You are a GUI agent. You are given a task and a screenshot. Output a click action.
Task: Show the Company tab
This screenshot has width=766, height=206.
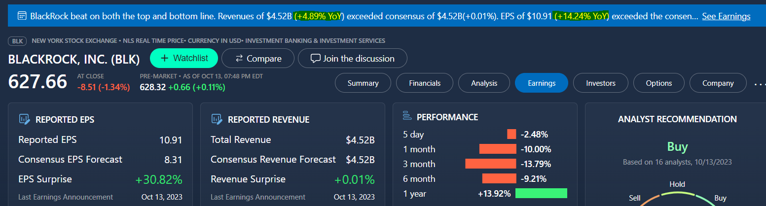718,83
